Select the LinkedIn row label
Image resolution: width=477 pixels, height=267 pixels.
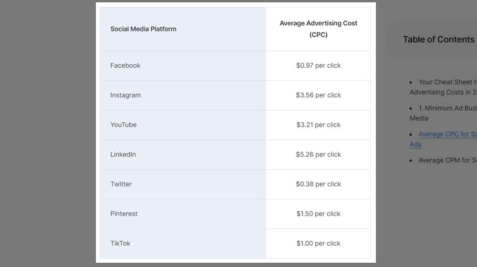[123, 154]
